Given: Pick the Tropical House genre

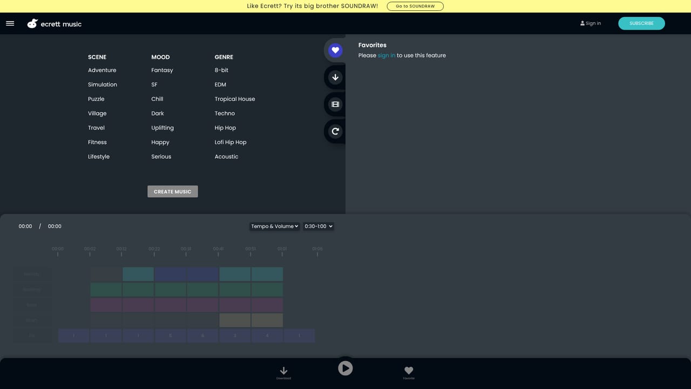Looking at the screenshot, I should click(235, 99).
